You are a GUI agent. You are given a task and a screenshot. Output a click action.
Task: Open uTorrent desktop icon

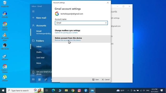[5, 78]
